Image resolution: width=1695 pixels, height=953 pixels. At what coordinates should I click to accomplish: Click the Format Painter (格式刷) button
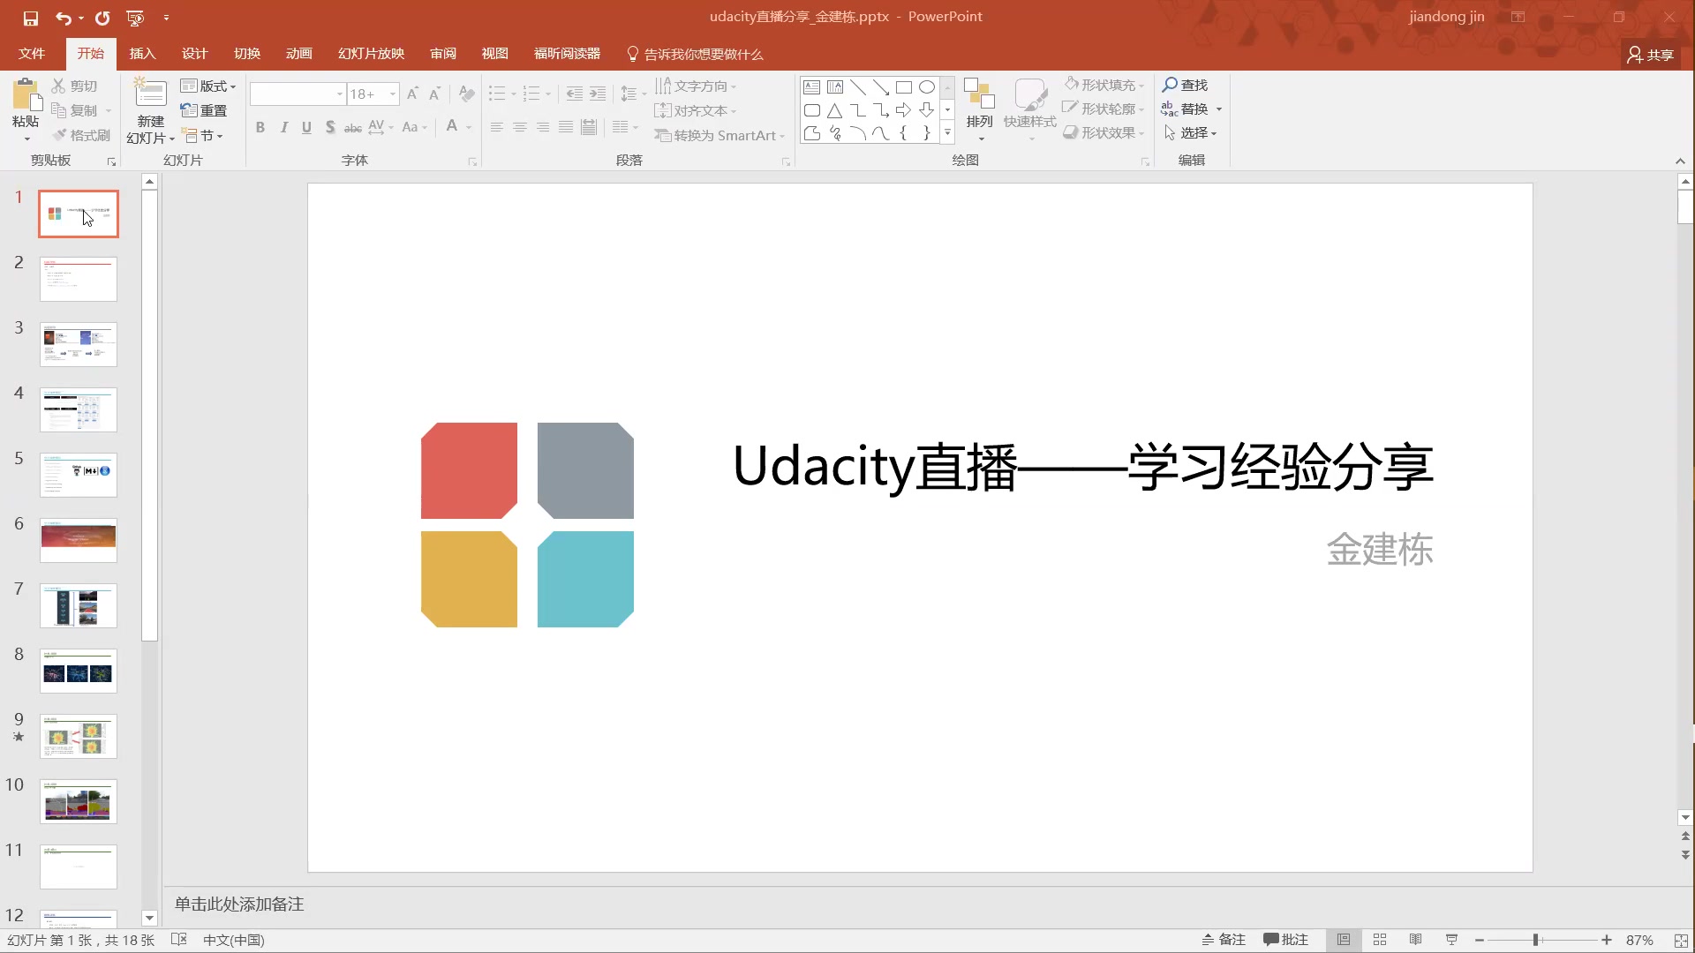(x=81, y=135)
